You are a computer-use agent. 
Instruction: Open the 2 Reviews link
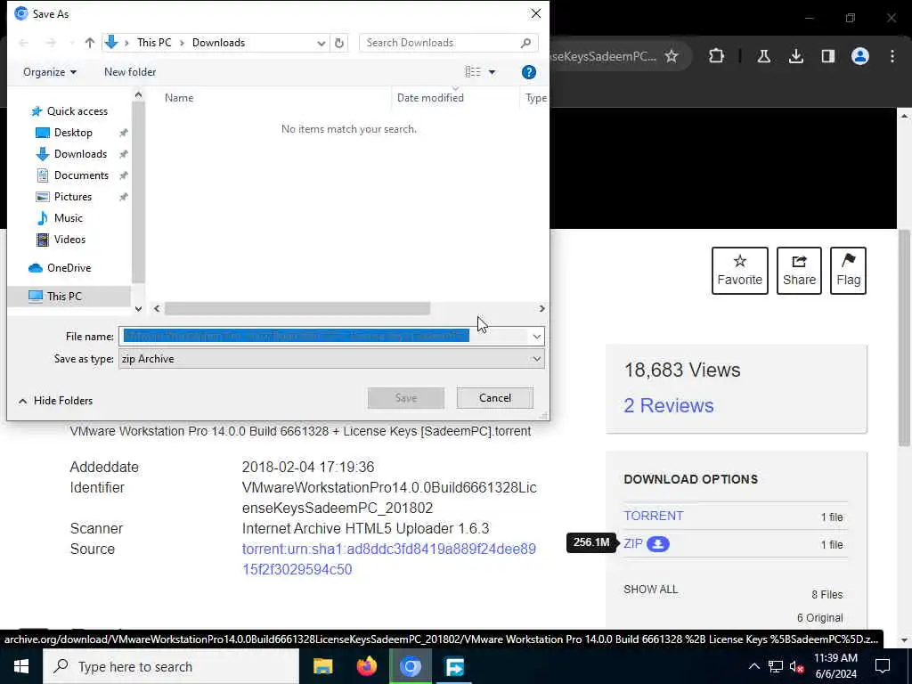coord(669,405)
